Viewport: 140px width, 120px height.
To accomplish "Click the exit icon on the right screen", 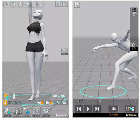I will (x=77, y=5).
